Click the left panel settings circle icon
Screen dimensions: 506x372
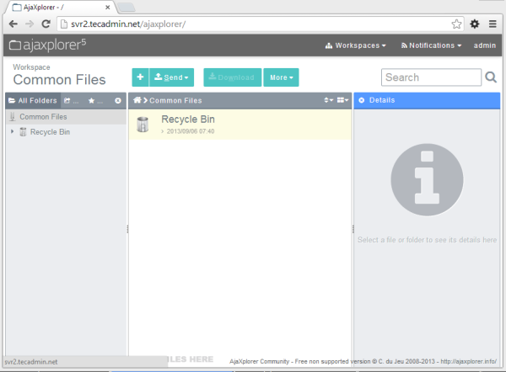click(x=118, y=101)
